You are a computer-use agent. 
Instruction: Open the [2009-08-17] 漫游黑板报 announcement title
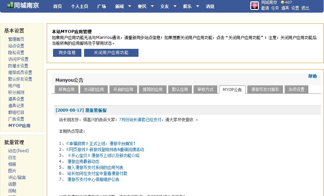81,110
